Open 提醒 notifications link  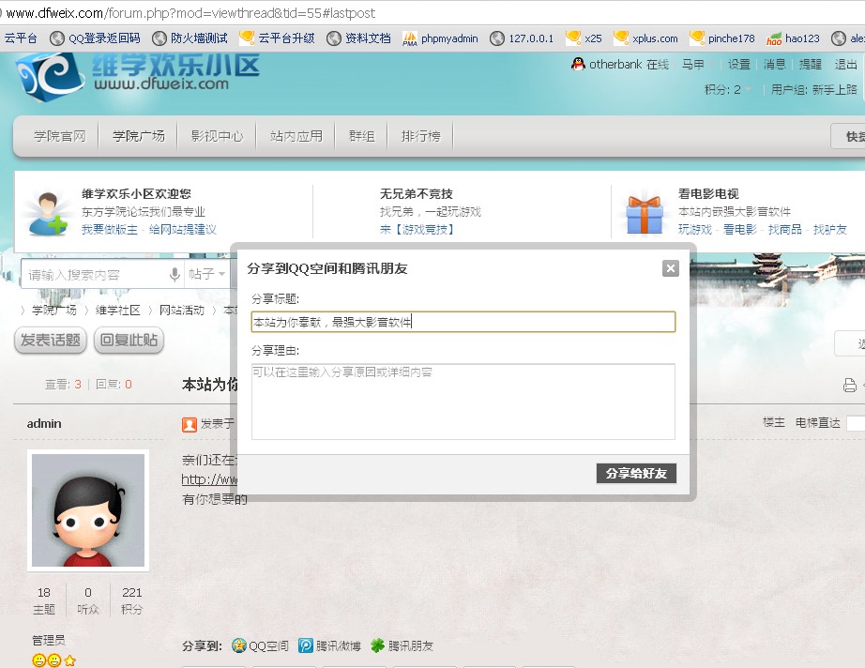click(x=811, y=65)
